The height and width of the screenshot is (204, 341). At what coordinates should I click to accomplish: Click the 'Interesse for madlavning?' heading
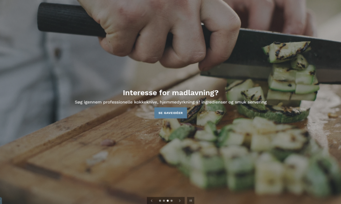click(x=170, y=93)
